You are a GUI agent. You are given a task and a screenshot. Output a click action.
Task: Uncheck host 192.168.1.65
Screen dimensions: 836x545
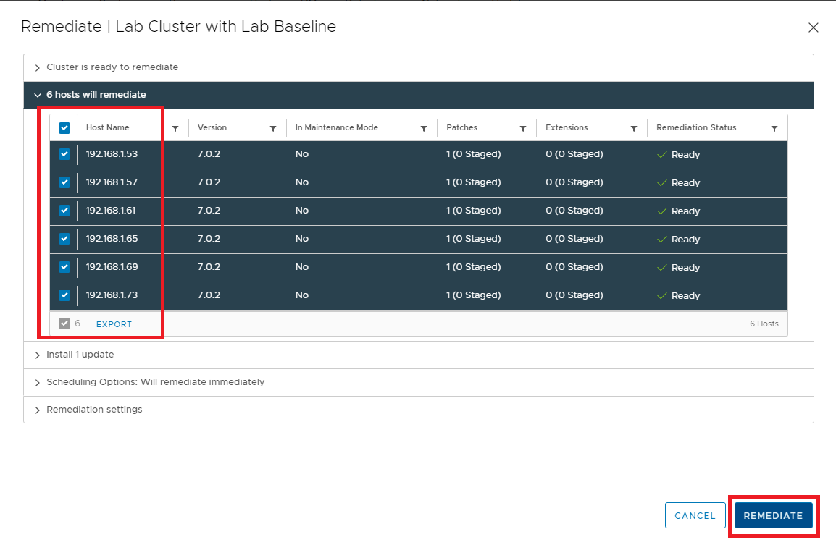[64, 239]
